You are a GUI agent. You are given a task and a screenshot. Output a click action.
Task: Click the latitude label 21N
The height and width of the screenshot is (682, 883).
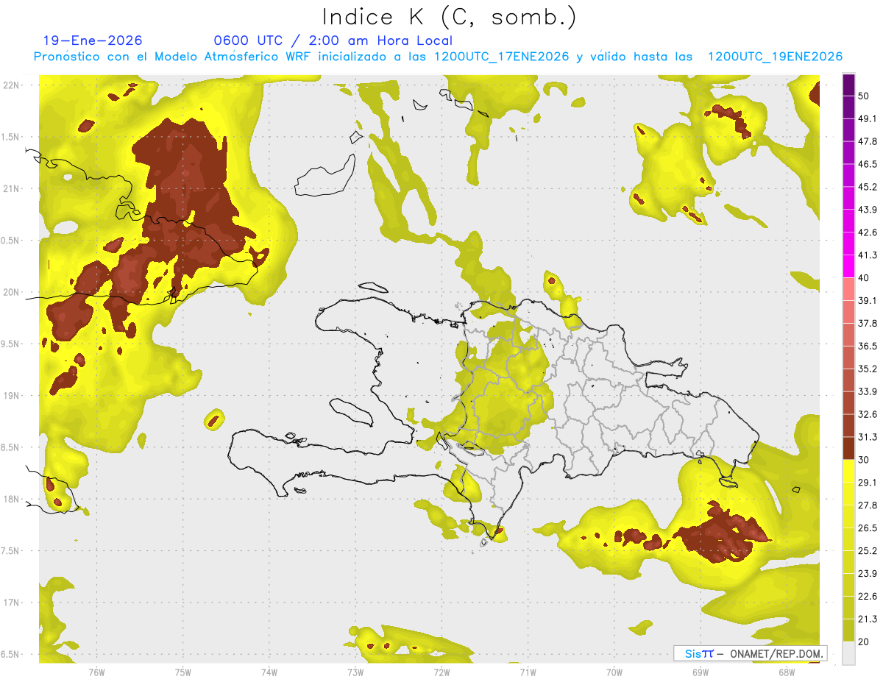(10, 188)
